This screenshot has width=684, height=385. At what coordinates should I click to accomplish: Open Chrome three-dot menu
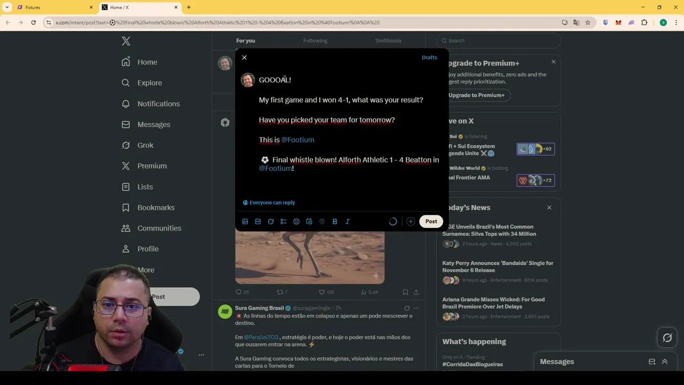pos(675,22)
